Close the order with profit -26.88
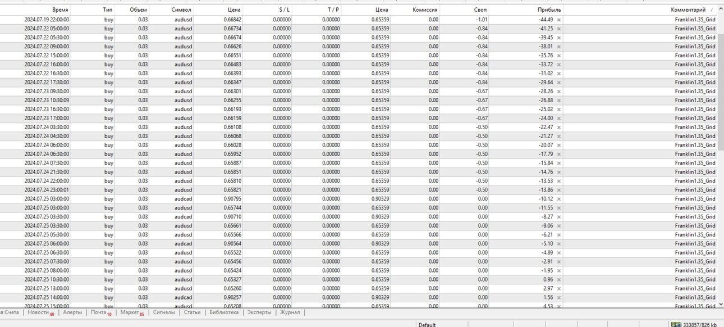The image size is (724, 327). pyautogui.click(x=558, y=101)
